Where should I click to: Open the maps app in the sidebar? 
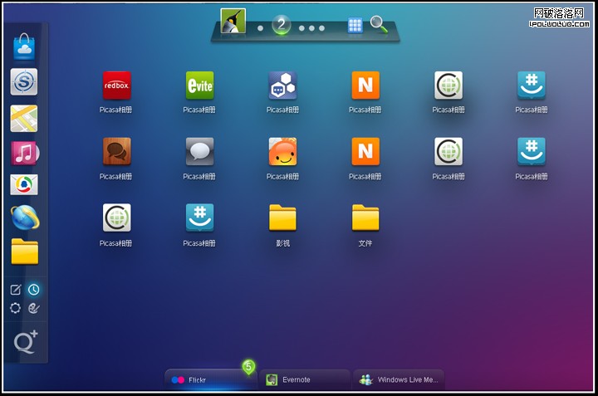(x=24, y=118)
